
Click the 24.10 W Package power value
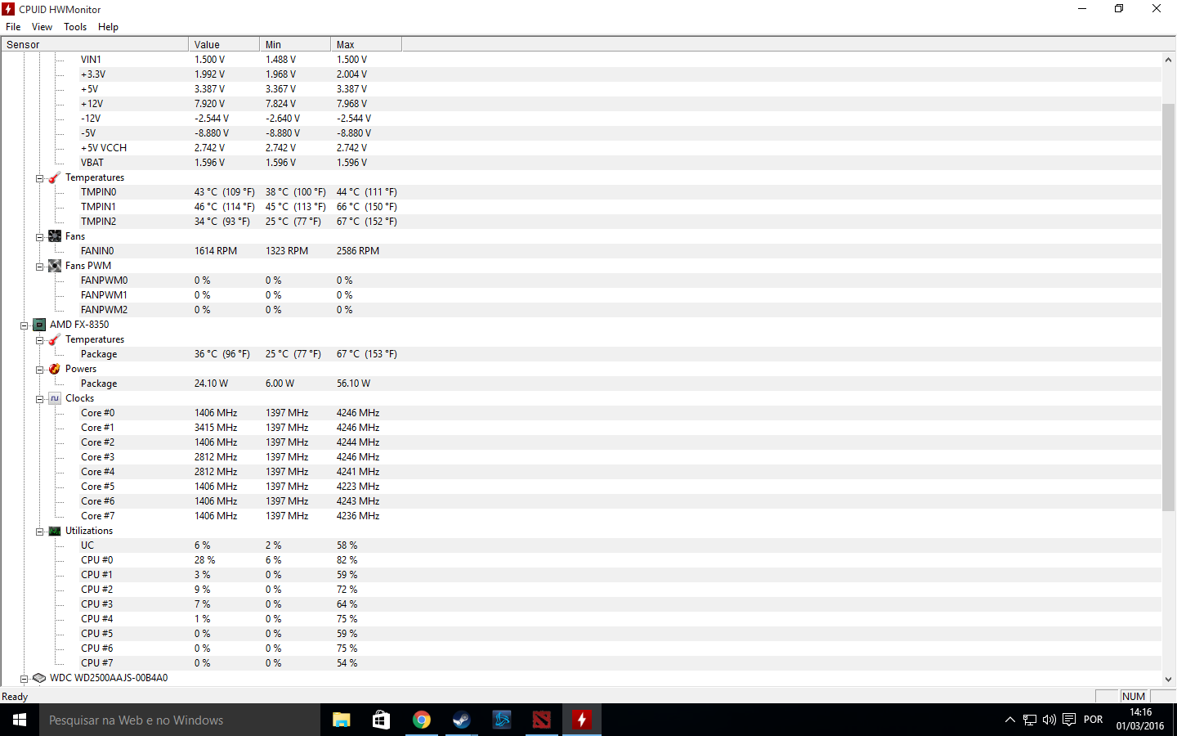[x=211, y=384]
